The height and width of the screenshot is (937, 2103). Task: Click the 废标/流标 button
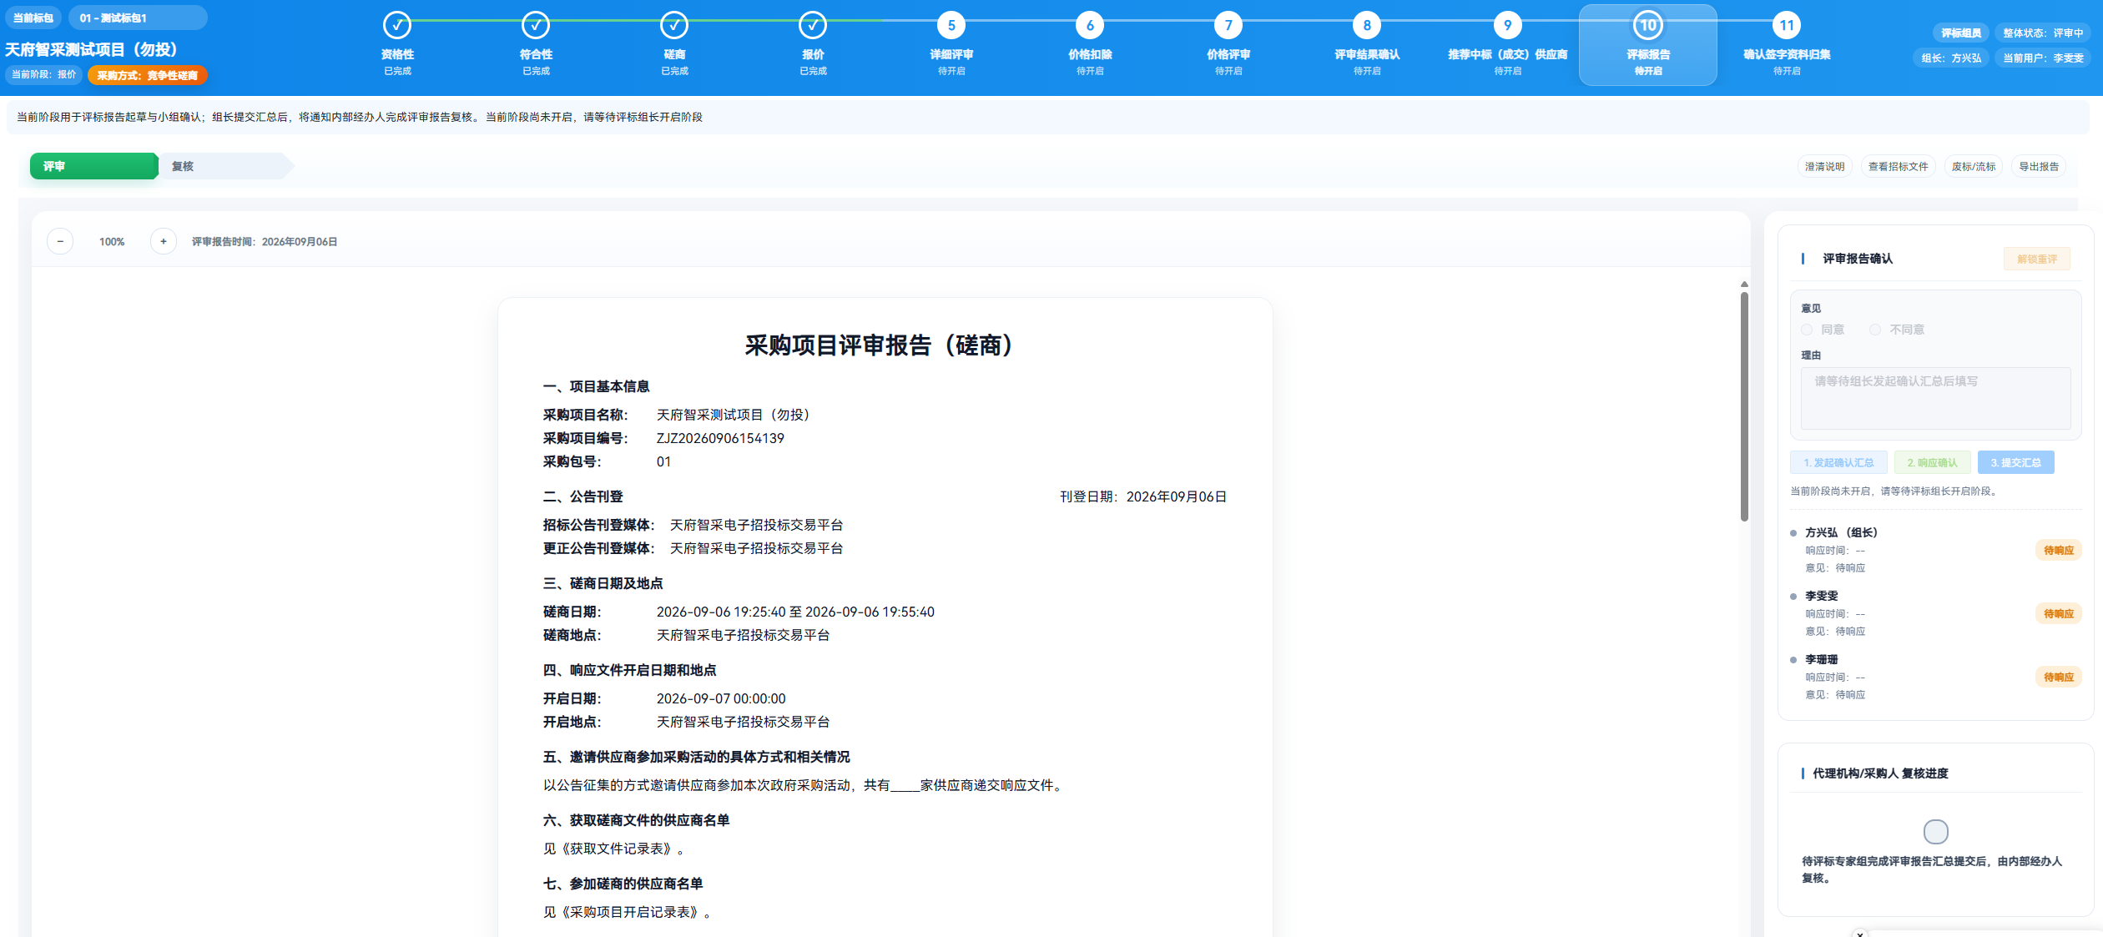pos(1974,166)
